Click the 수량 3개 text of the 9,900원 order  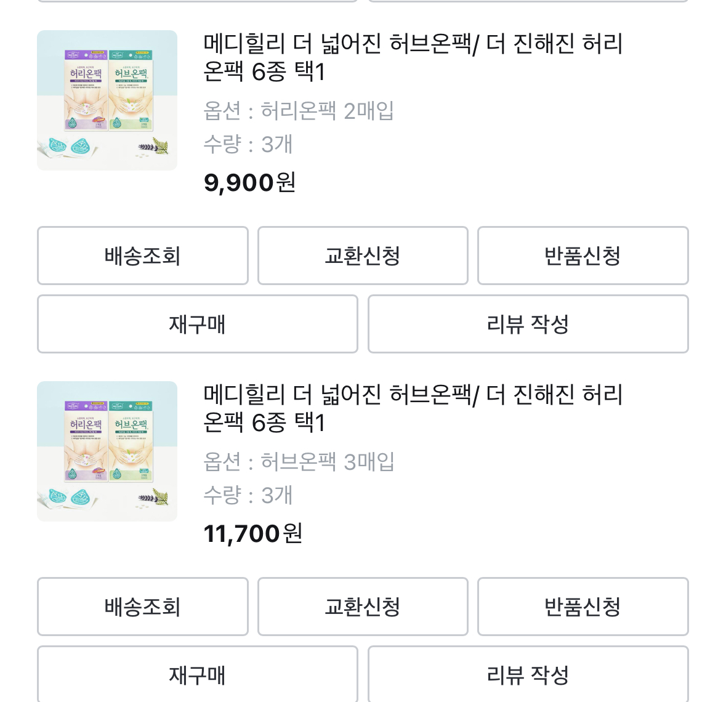click(248, 144)
